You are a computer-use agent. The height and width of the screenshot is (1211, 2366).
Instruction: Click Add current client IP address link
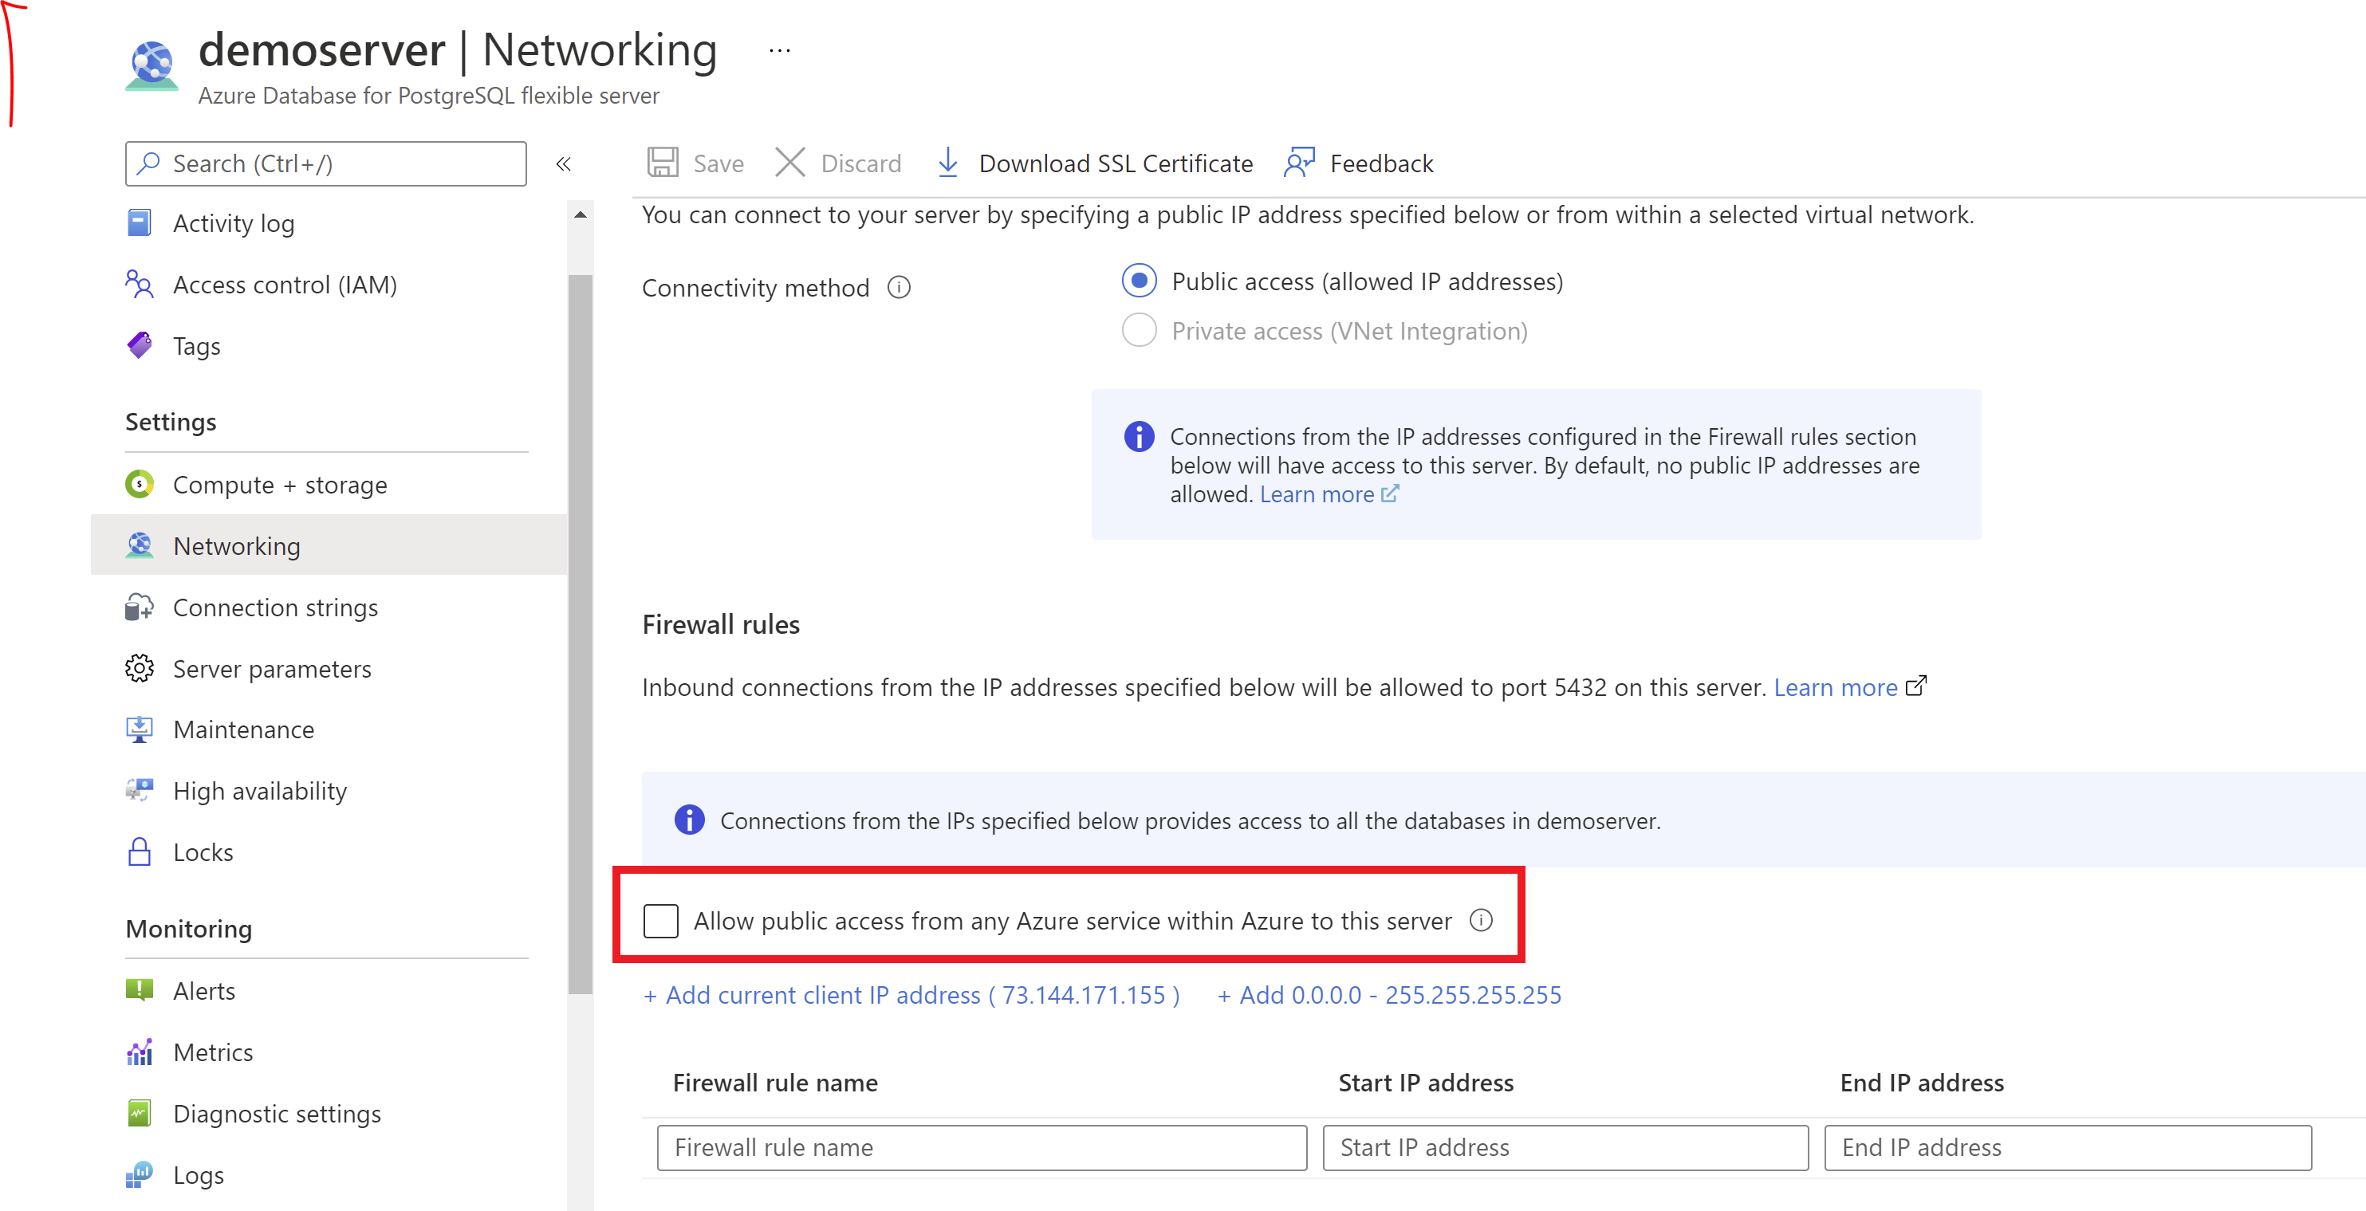pos(913,995)
